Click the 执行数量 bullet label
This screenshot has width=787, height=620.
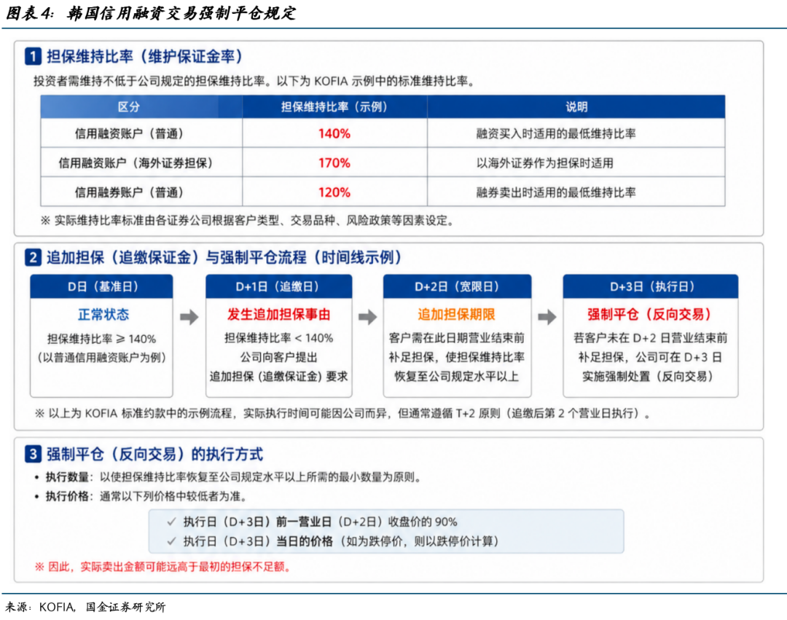(x=67, y=477)
